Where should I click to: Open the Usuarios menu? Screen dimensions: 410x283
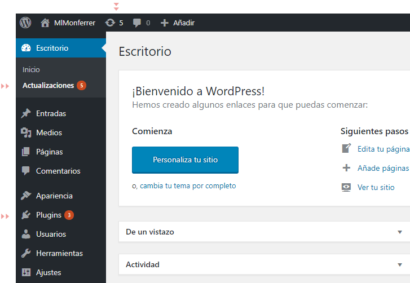coord(51,234)
